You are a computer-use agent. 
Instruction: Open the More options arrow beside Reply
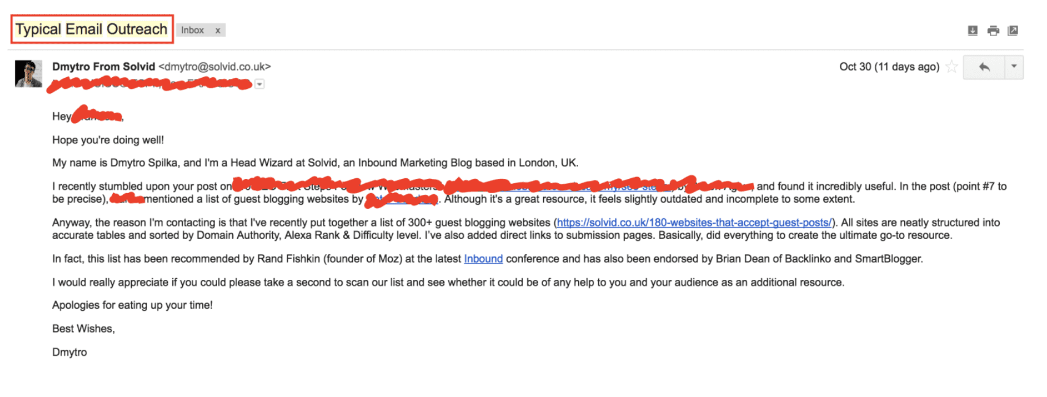tap(1014, 67)
